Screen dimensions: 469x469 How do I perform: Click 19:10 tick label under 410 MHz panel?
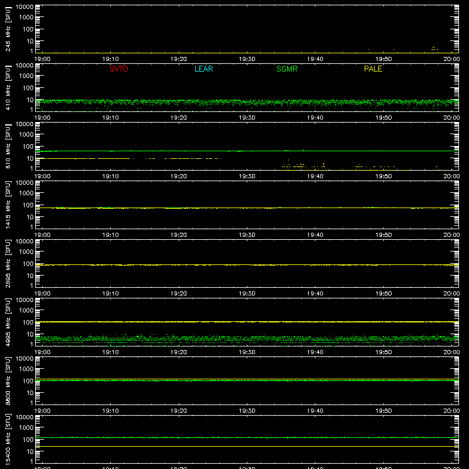tap(110, 118)
